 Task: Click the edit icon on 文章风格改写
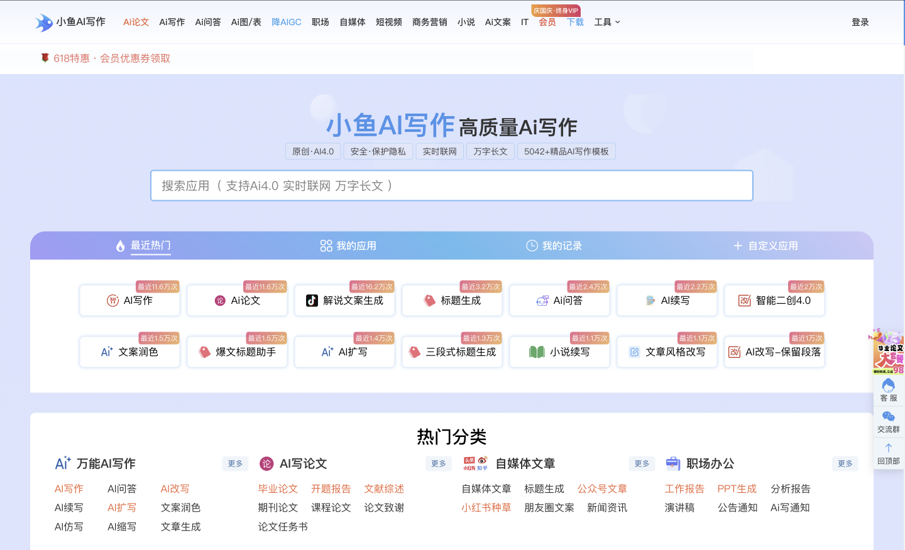point(634,352)
